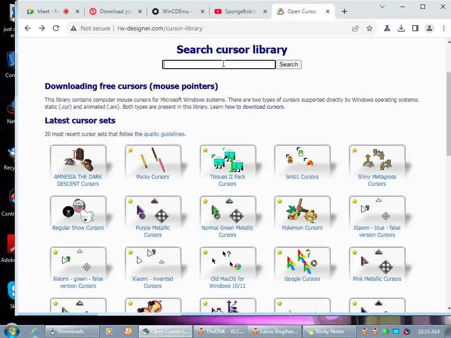Open Tissues II Pack Cursors
This screenshot has height=338, width=451.
[x=228, y=180]
